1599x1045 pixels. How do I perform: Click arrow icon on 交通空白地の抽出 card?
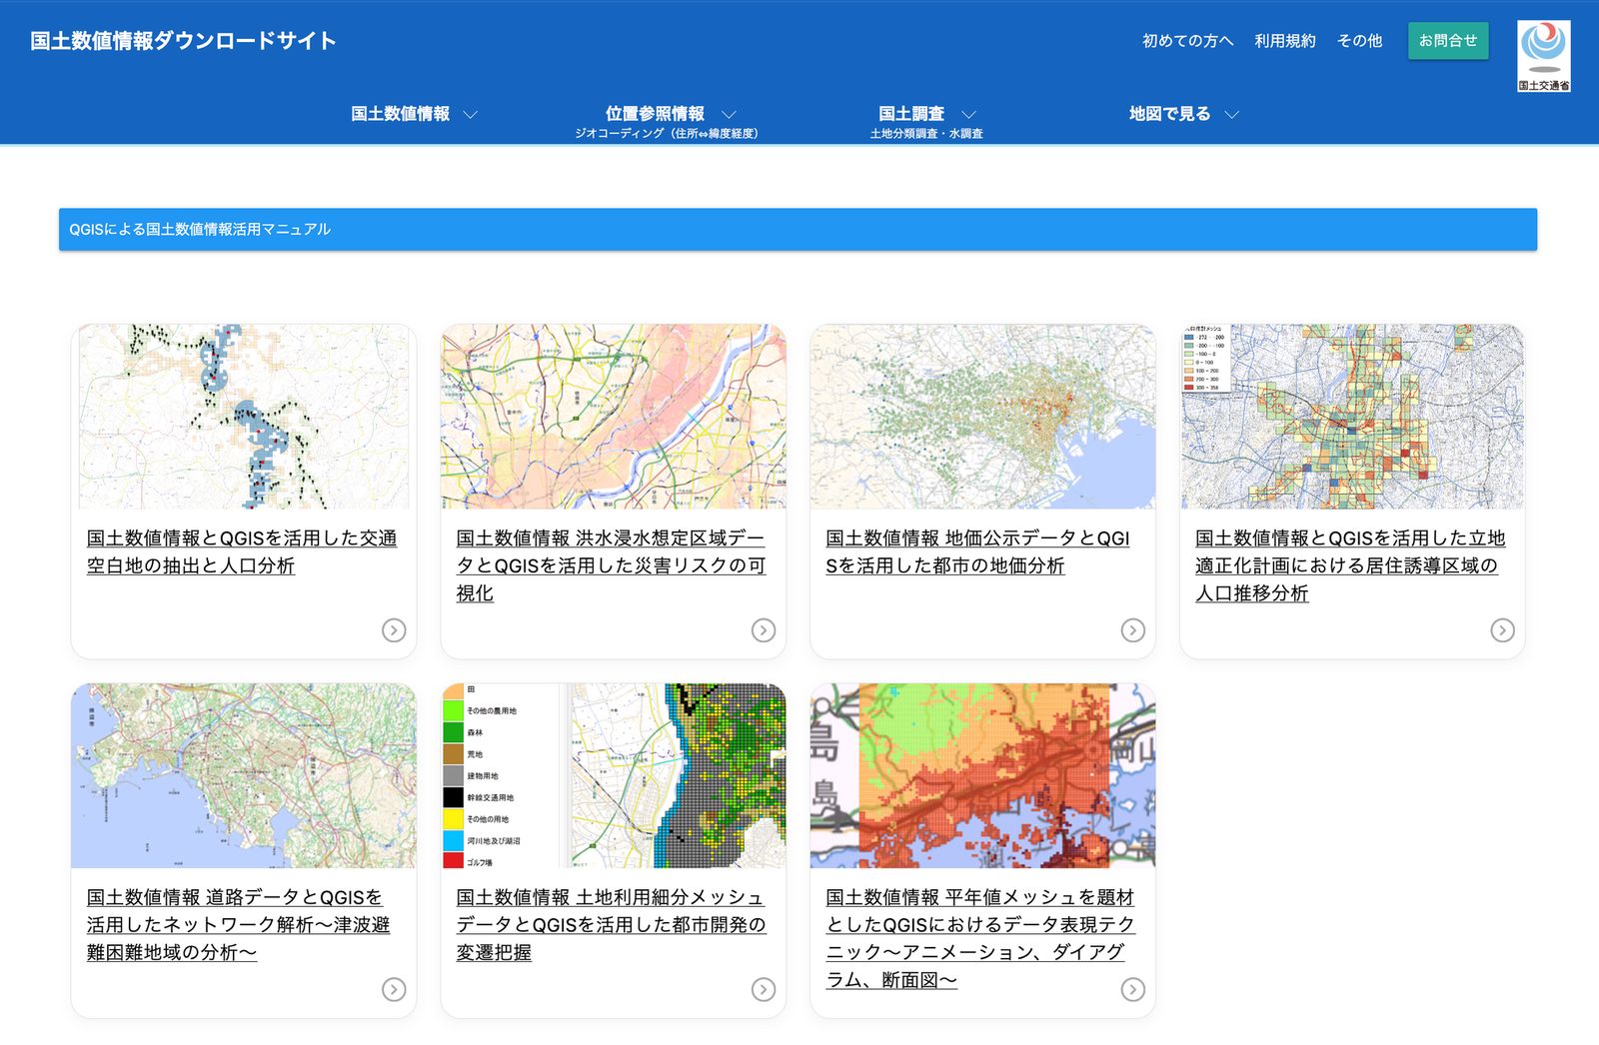pos(394,630)
